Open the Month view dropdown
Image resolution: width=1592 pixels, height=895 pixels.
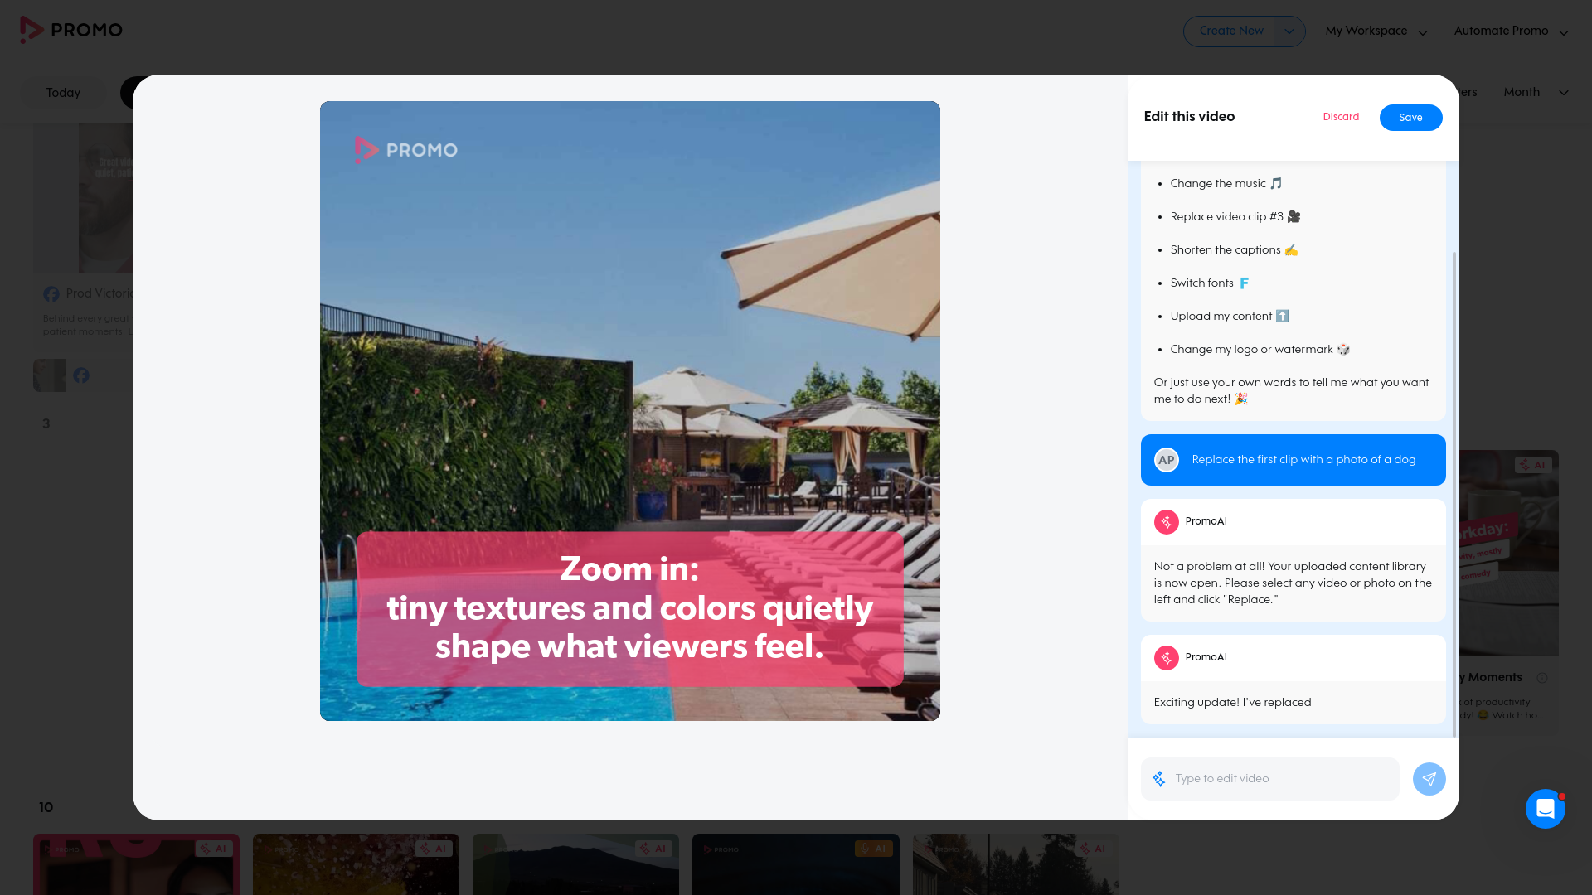(x=1536, y=93)
